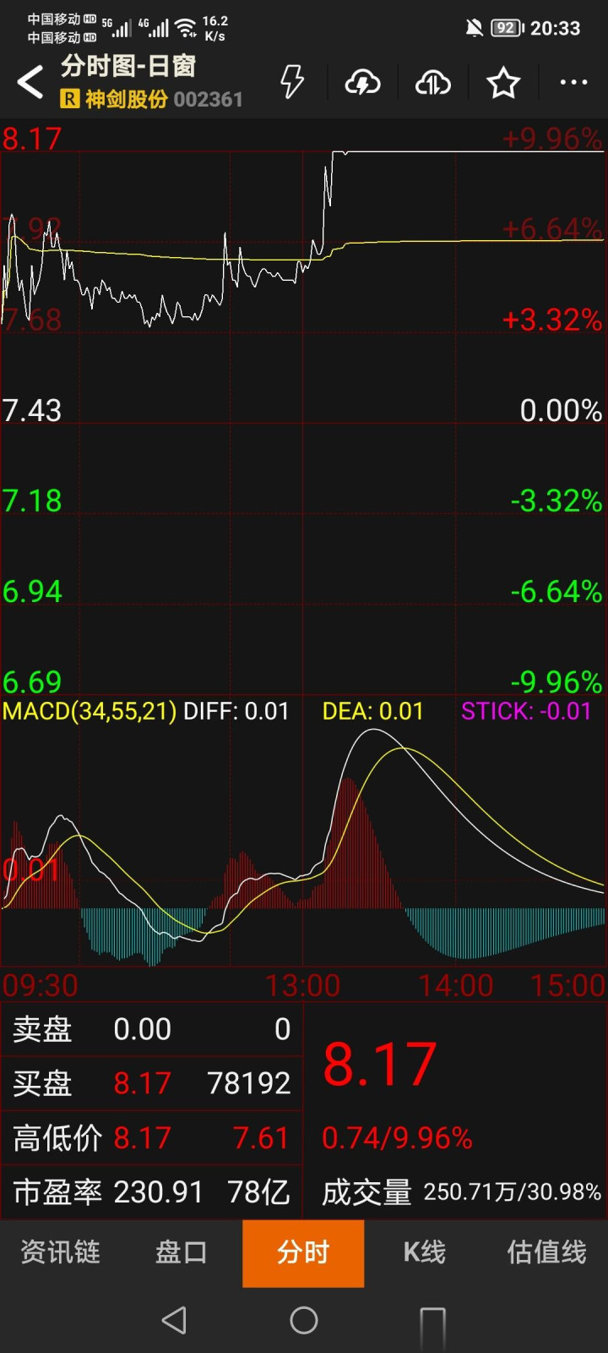Tap the -6.64% axis label

tap(556, 591)
